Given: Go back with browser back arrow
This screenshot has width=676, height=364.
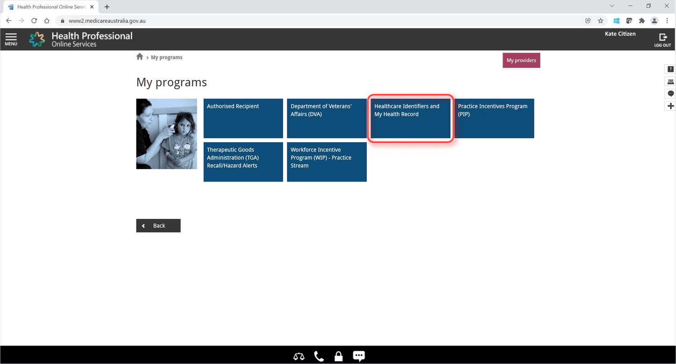Looking at the screenshot, I should pyautogui.click(x=9, y=20).
